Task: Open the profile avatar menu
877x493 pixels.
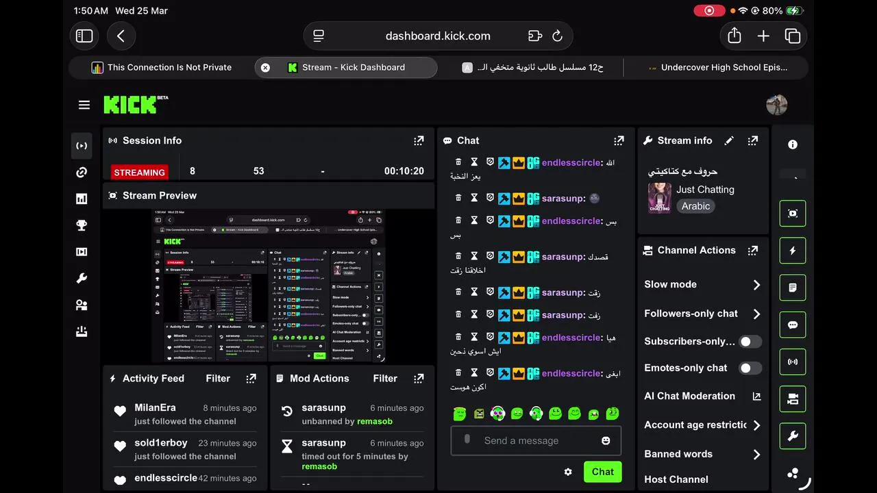Action: tap(776, 105)
